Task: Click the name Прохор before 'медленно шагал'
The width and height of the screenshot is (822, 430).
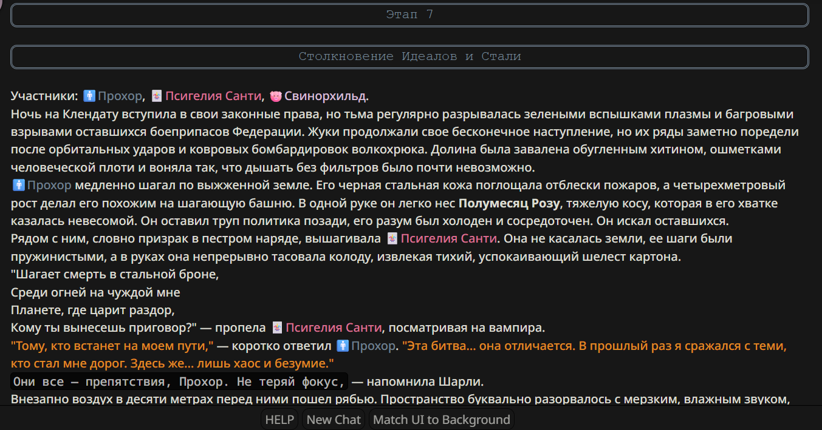Action: tap(49, 185)
